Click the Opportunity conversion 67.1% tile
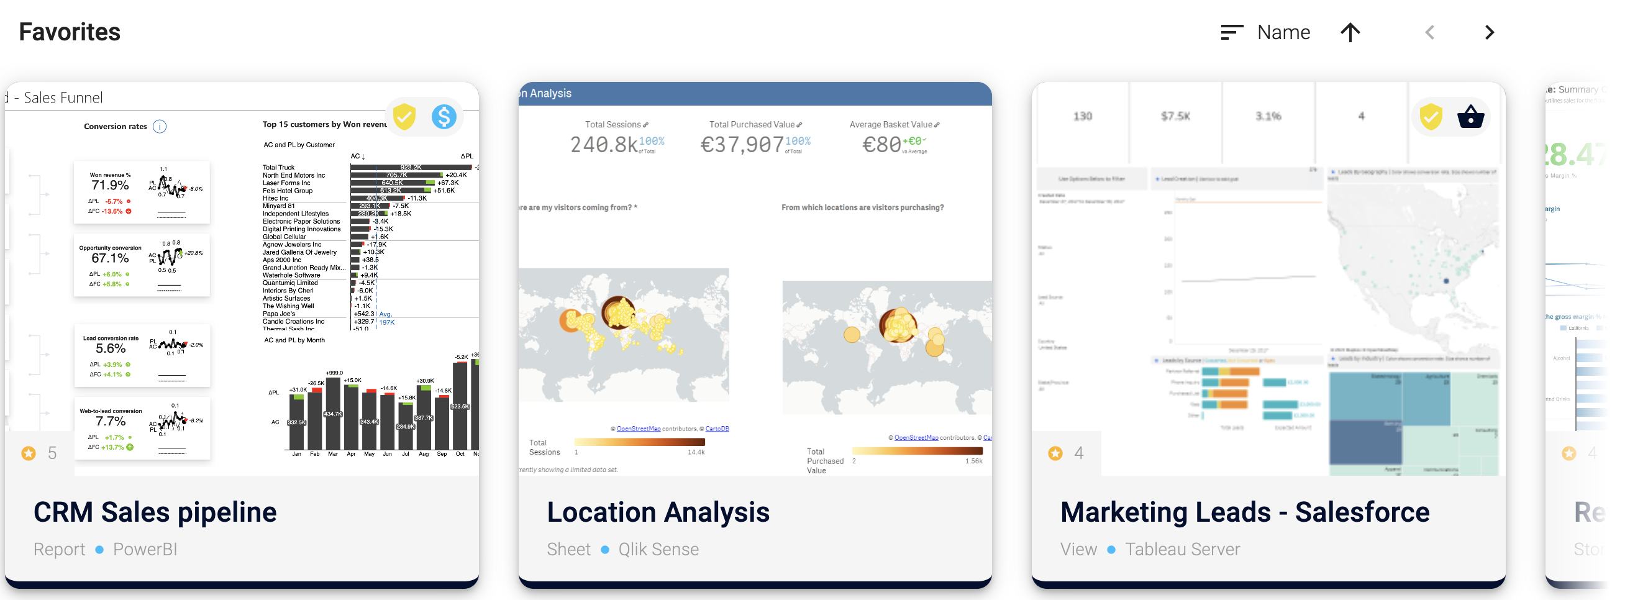The height and width of the screenshot is (600, 1630). click(x=142, y=265)
